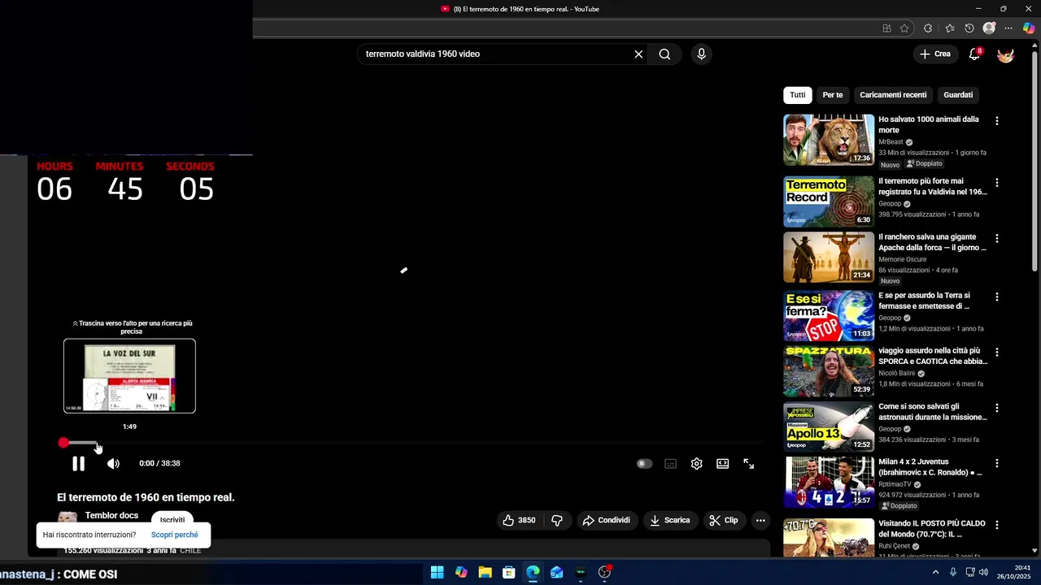Image resolution: width=1041 pixels, height=585 pixels.
Task: Show hidden tray icons chevron
Action: click(x=935, y=572)
